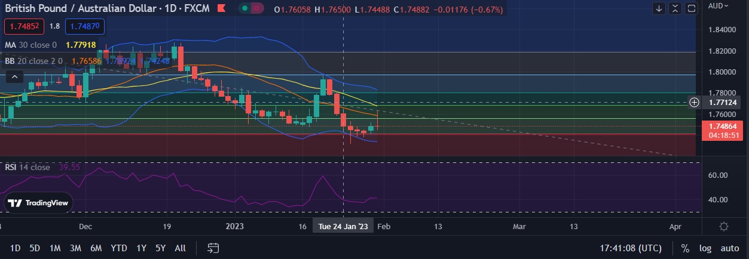Screen dimensions: 749x259
Task: Toggle auto scale mode
Action: point(729,248)
